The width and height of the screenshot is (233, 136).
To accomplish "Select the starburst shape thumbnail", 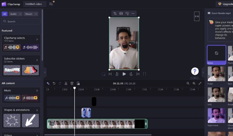I will [x=12, y=120].
